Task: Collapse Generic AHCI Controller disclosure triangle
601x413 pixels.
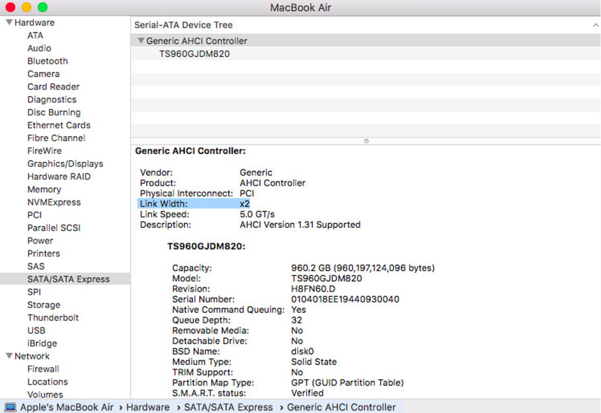Action: click(x=141, y=40)
